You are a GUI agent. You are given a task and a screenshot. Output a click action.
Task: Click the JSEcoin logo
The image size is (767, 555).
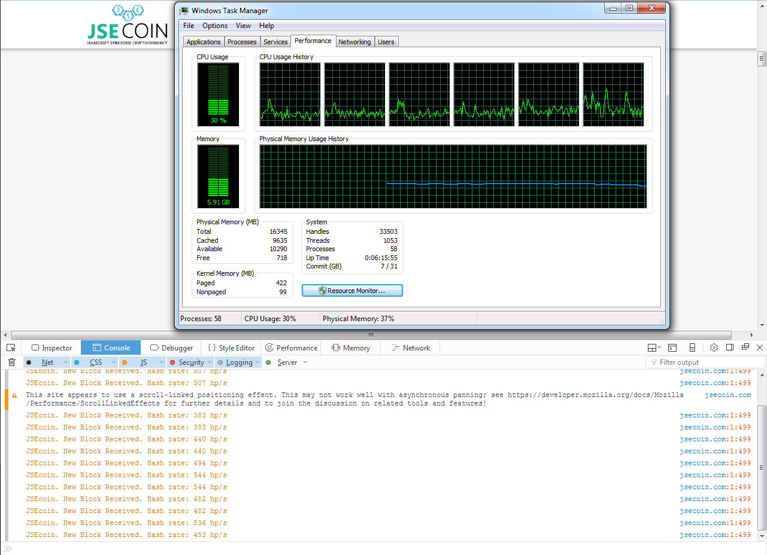point(128,25)
